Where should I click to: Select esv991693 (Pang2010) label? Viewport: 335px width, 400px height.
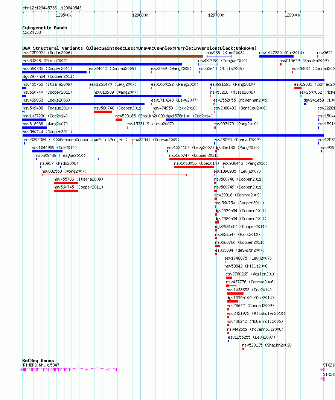(x=233, y=84)
